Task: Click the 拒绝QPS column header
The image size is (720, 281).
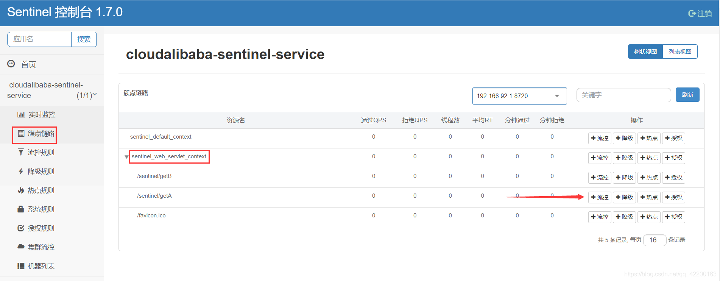Action: click(415, 120)
